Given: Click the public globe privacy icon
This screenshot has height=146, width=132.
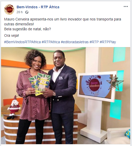Looking at the screenshot, I should (27, 12).
